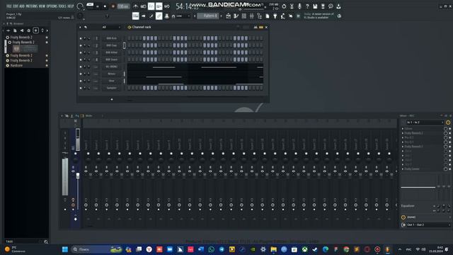This screenshot has height=255, width=453.
Task: Toggle the metronome icon
Action: [135, 6]
